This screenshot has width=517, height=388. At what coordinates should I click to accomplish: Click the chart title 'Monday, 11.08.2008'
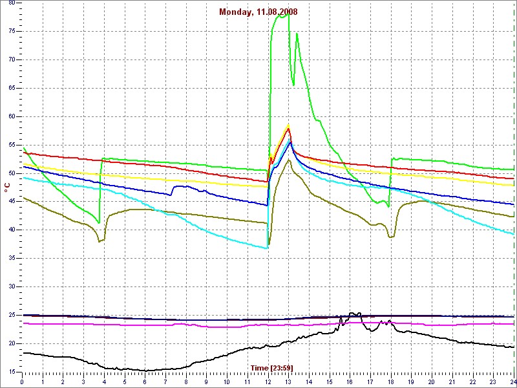pyautogui.click(x=258, y=12)
